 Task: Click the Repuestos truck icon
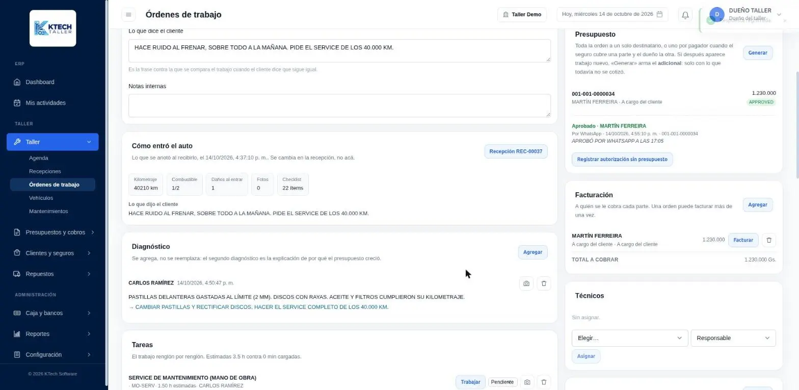(17, 274)
